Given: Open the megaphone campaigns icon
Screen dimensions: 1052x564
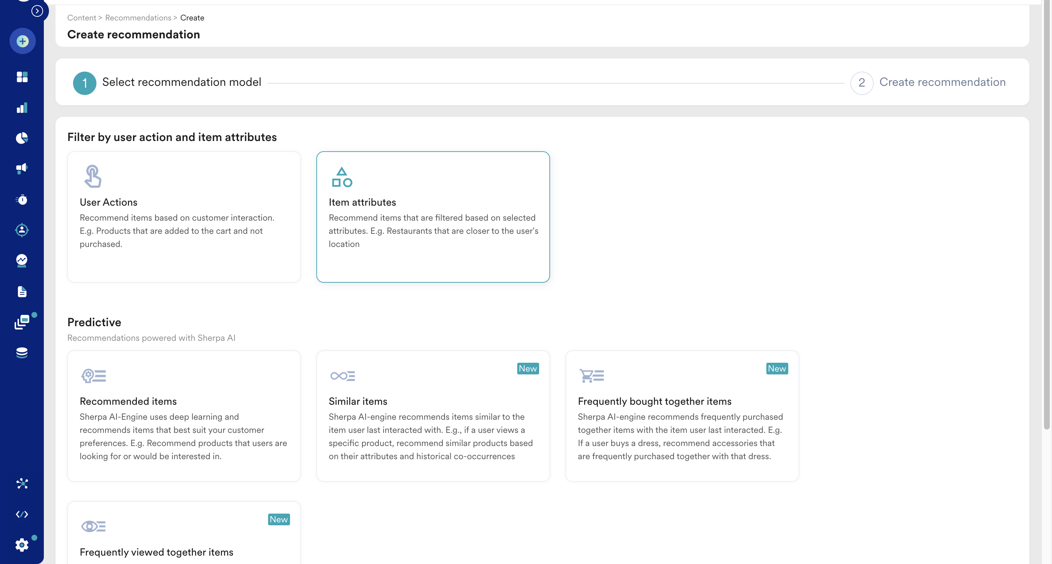Looking at the screenshot, I should (22, 168).
